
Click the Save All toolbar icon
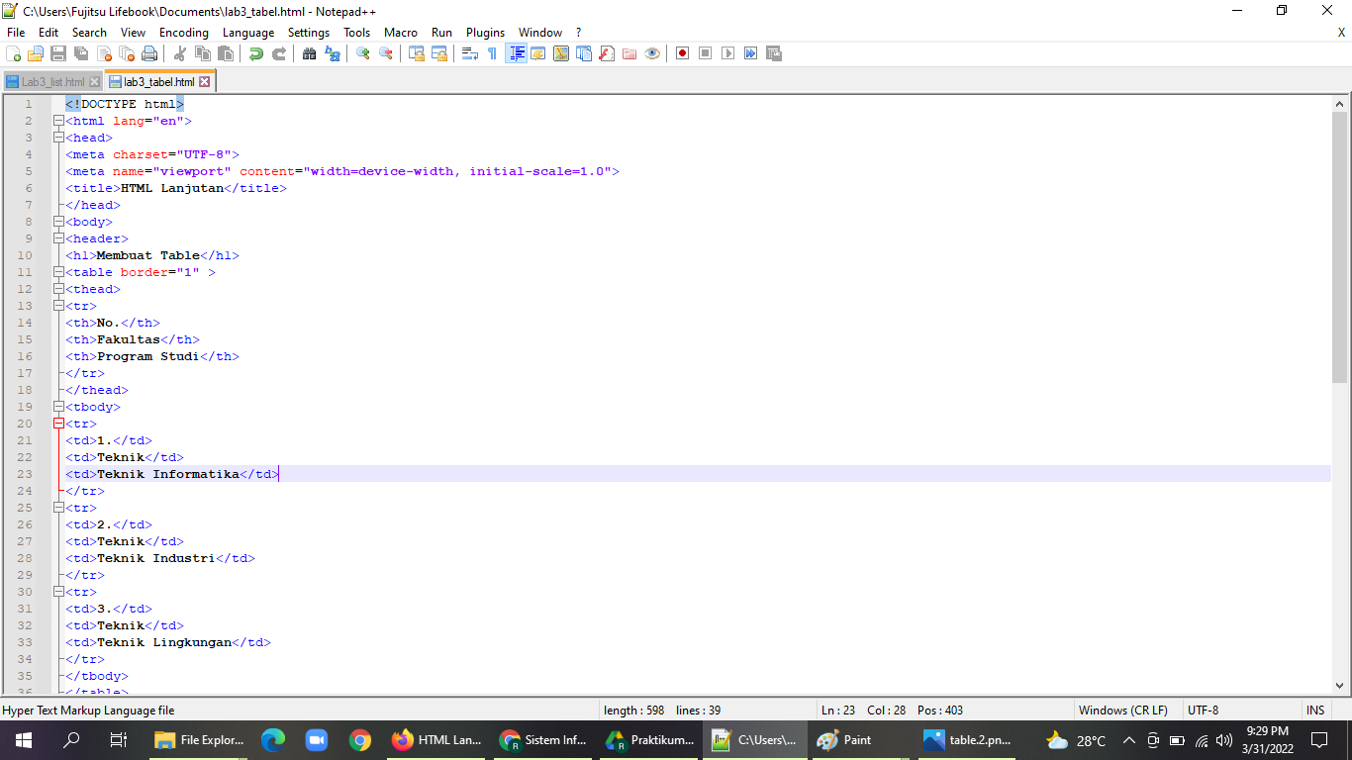click(x=80, y=53)
